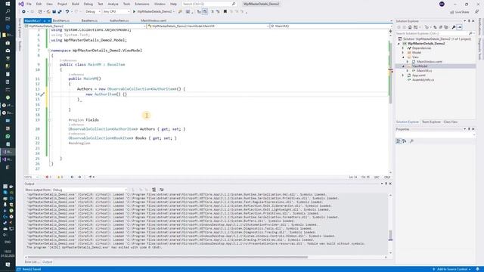484x272 pixels.
Task: Open the class navigation dropdown above the editor
Action: pos(208,26)
